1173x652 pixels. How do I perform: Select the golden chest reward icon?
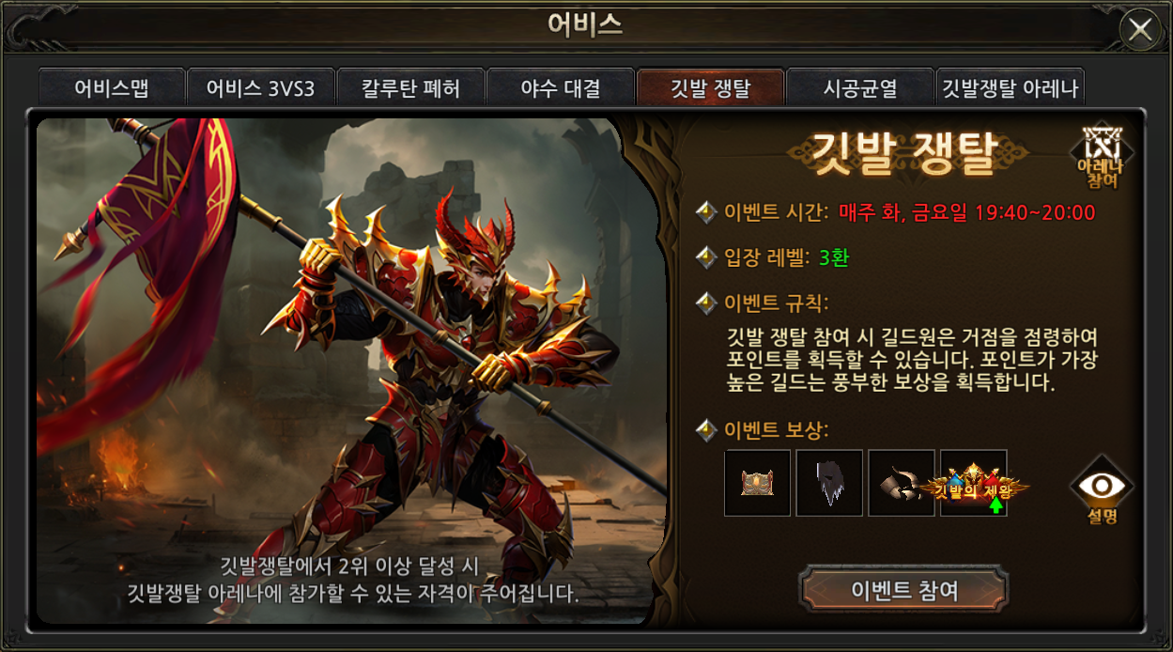[758, 483]
